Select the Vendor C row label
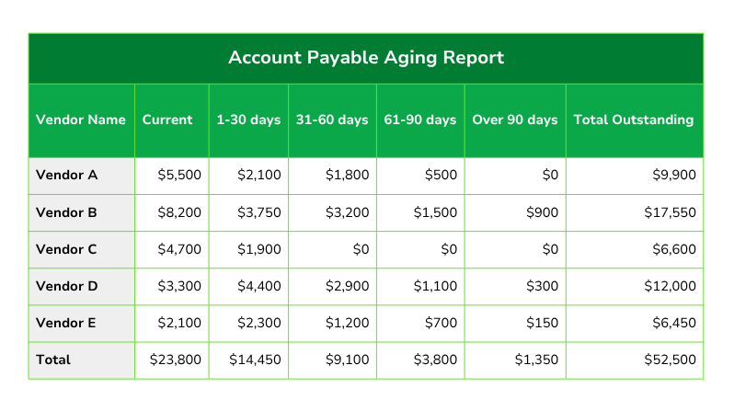The image size is (734, 411). (82, 249)
